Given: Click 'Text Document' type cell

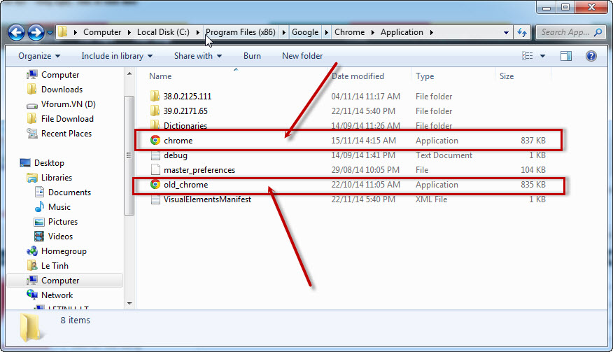Looking at the screenshot, I should coord(444,155).
